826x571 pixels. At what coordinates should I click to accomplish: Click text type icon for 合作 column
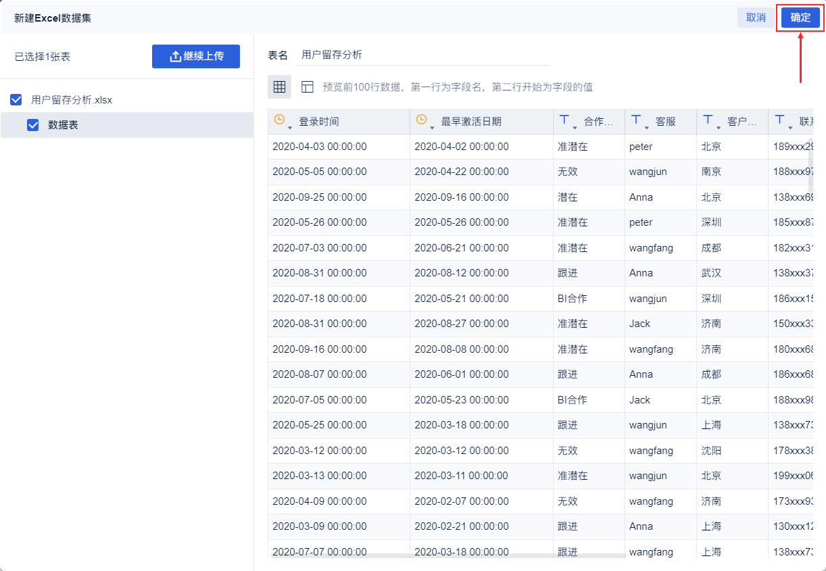[x=564, y=120]
